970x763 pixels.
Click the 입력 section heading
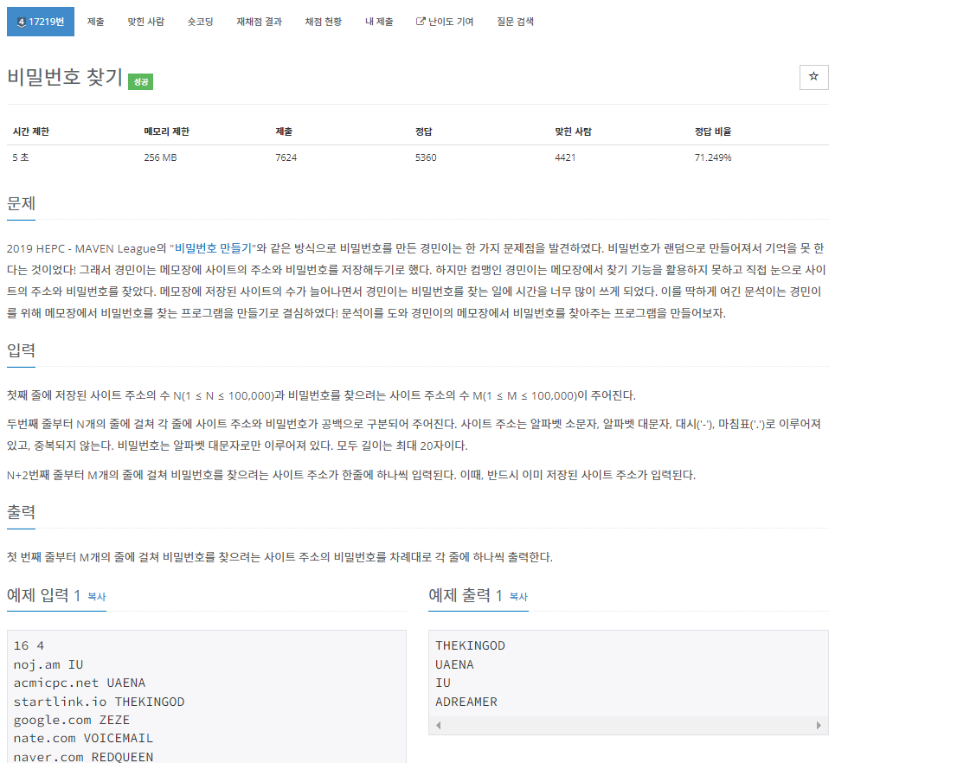point(21,350)
